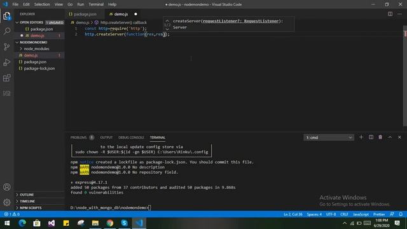407x229 pixels.
Task: Open the Help menu
Action: pos(112,4)
